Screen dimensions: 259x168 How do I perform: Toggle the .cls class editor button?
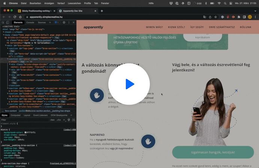pos(59,120)
